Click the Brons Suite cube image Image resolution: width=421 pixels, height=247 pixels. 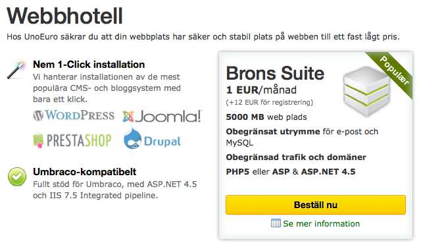[367, 91]
